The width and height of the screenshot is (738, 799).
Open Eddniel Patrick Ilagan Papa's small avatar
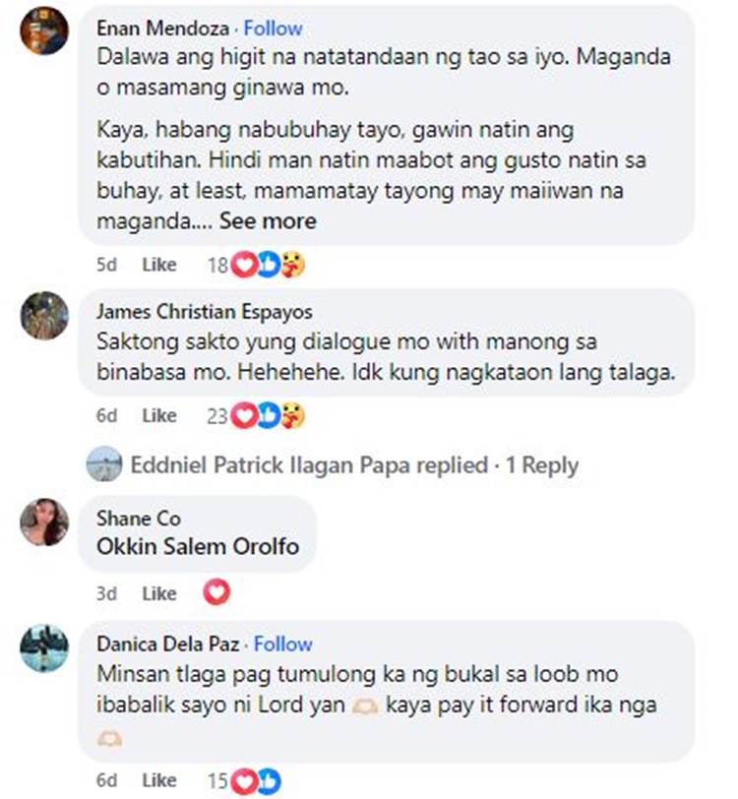[x=104, y=463]
